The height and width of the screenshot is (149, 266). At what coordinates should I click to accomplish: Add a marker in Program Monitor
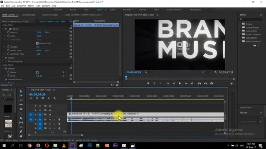tap(148, 84)
